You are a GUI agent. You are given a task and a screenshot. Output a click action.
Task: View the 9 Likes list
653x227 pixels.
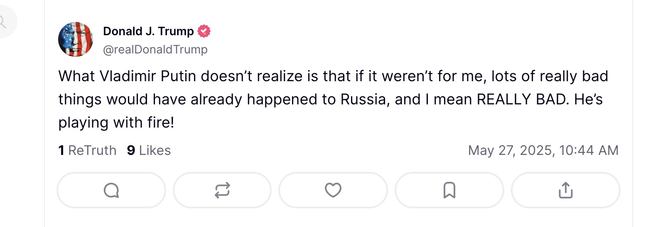pyautogui.click(x=149, y=150)
